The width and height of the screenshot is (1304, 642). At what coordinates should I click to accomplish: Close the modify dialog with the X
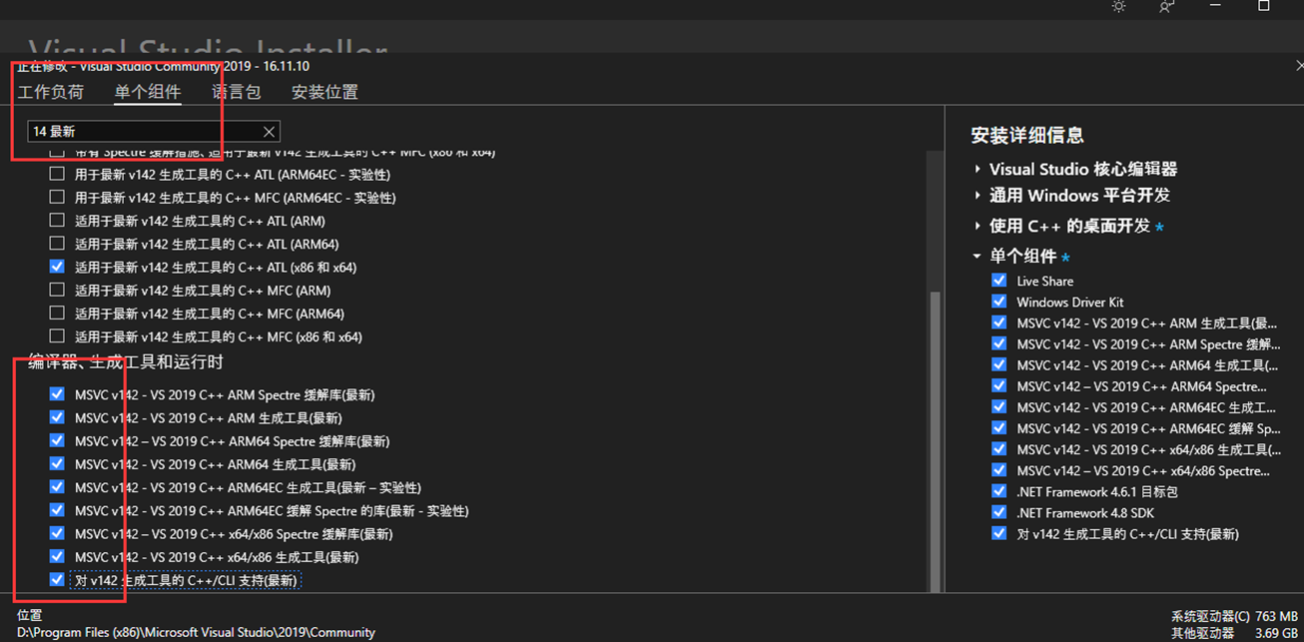pyautogui.click(x=1298, y=66)
